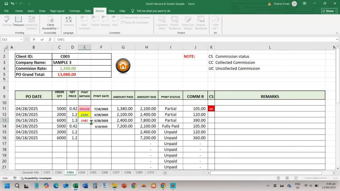Switch to Page Layout view icon
Image resolution: width=340 pixels, height=191 pixels.
click(287, 178)
